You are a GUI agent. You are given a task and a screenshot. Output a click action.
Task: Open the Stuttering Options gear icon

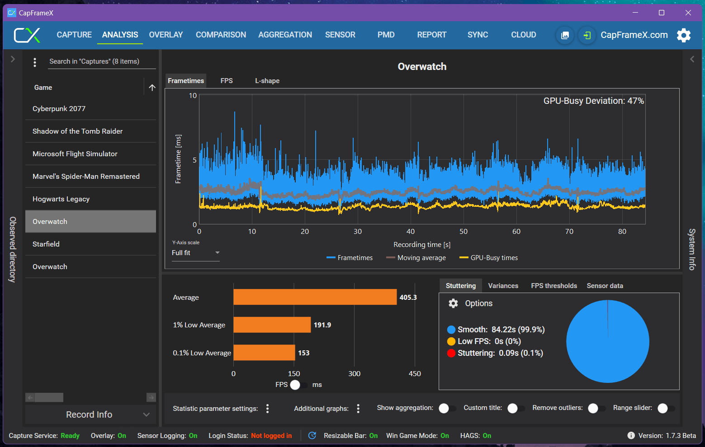pyautogui.click(x=453, y=303)
